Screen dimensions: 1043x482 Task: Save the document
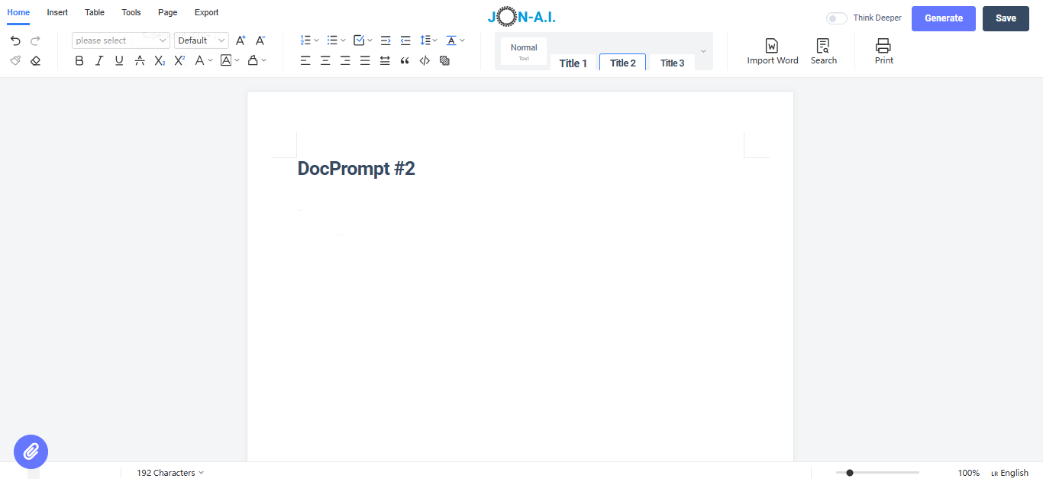point(1006,18)
